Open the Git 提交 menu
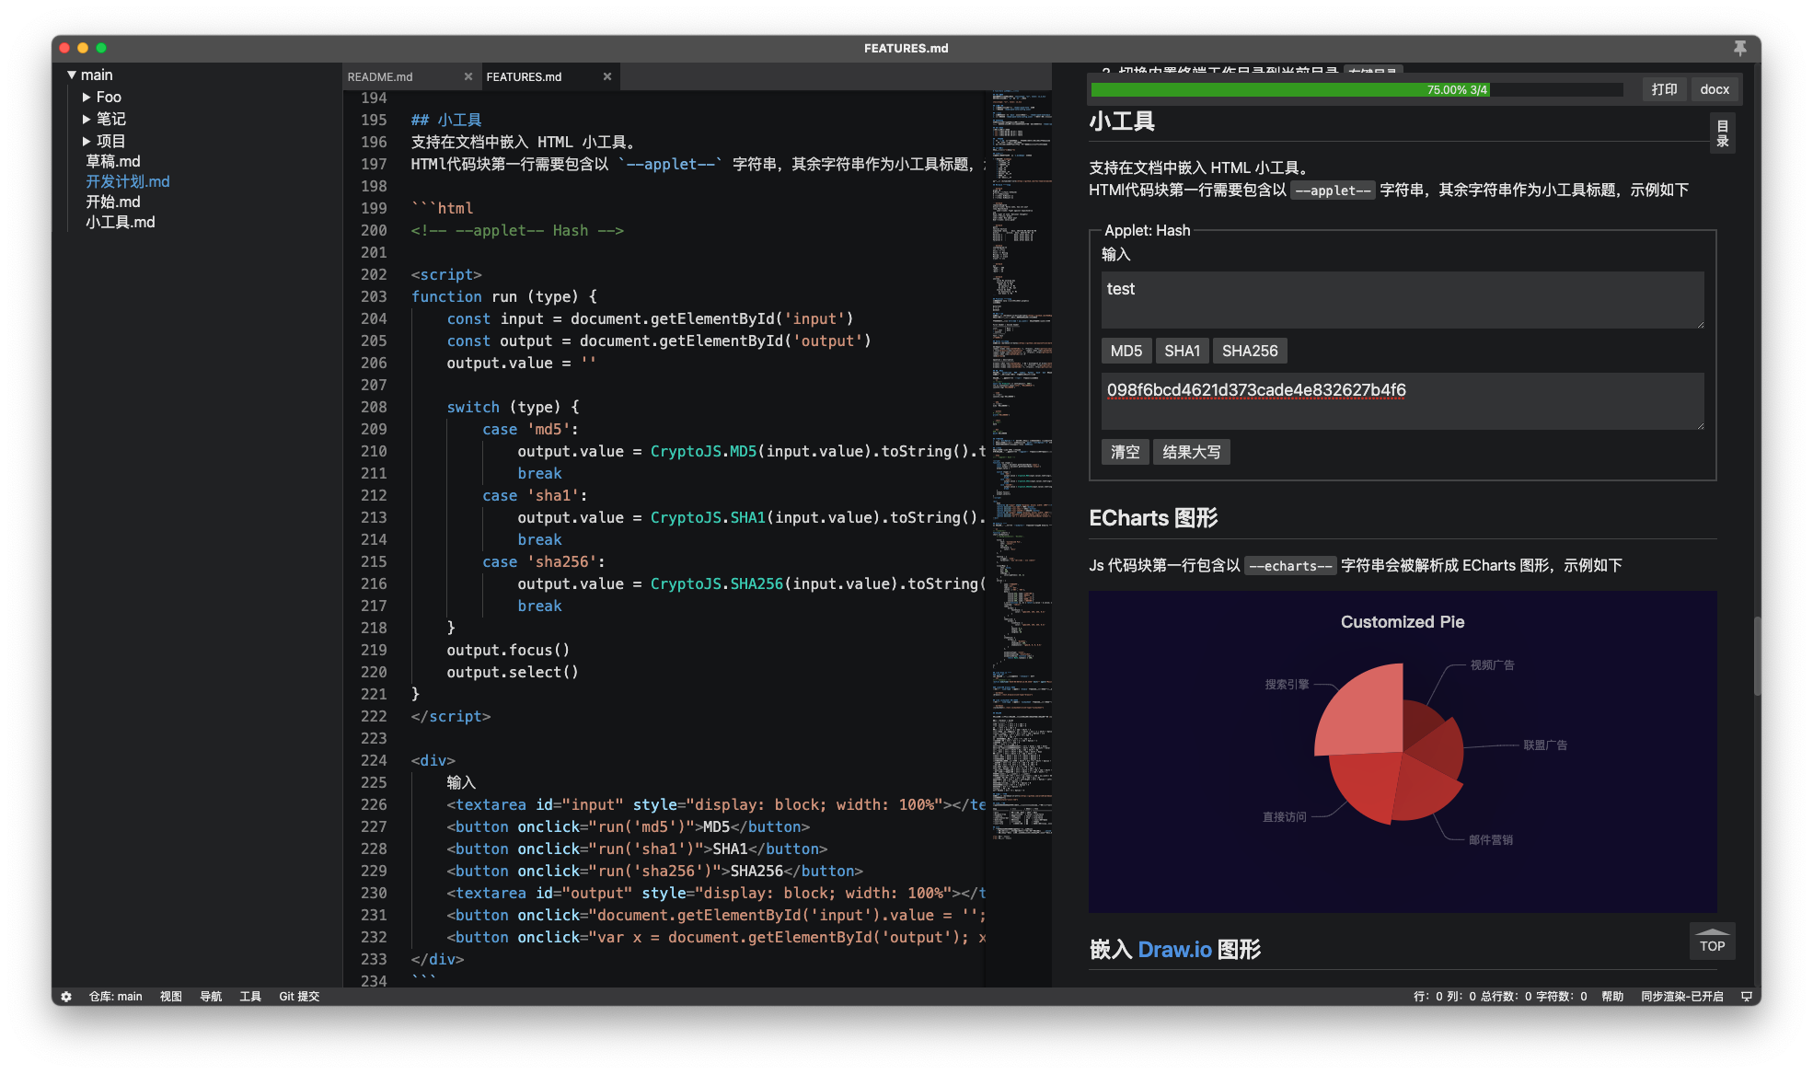This screenshot has width=1813, height=1074. click(x=299, y=996)
